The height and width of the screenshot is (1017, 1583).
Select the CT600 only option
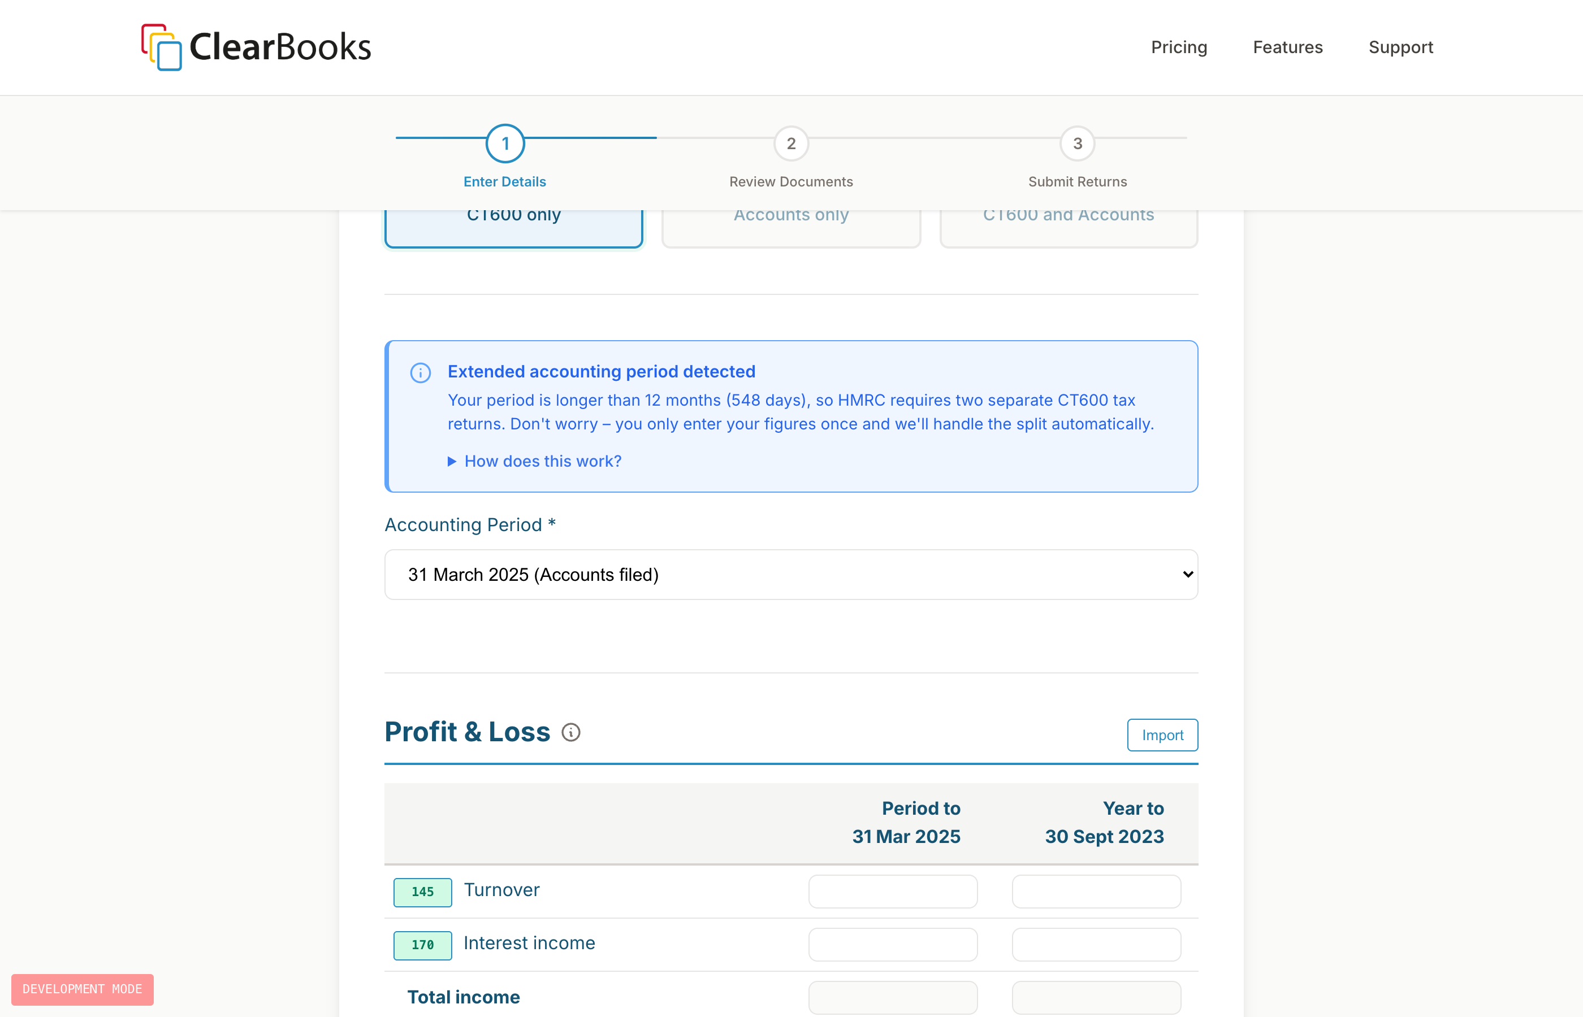[x=513, y=227]
